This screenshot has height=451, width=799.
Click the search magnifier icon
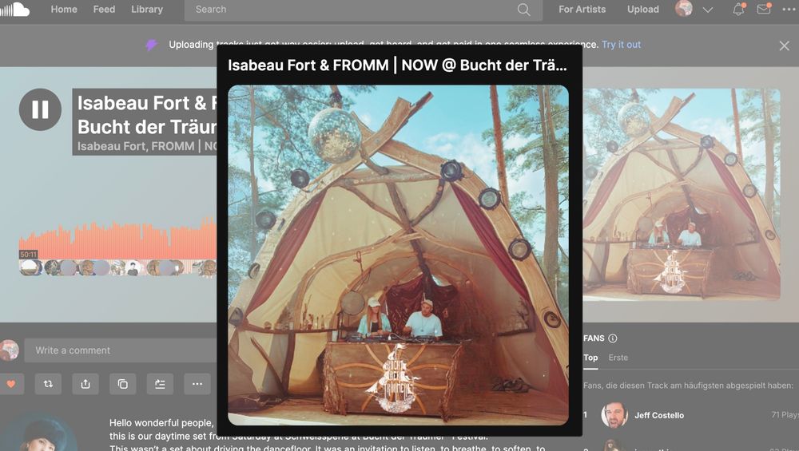click(524, 10)
